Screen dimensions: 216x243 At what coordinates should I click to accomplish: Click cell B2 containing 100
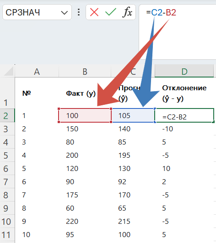85,115
